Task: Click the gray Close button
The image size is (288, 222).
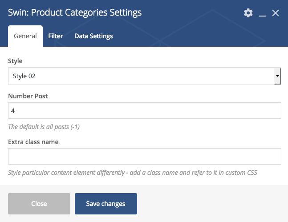Action: pyautogui.click(x=39, y=204)
